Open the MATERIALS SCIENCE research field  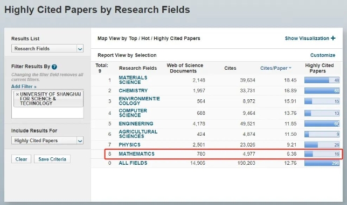[133, 80]
